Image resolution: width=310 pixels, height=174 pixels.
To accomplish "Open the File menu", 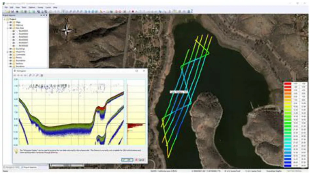I will (6, 7).
